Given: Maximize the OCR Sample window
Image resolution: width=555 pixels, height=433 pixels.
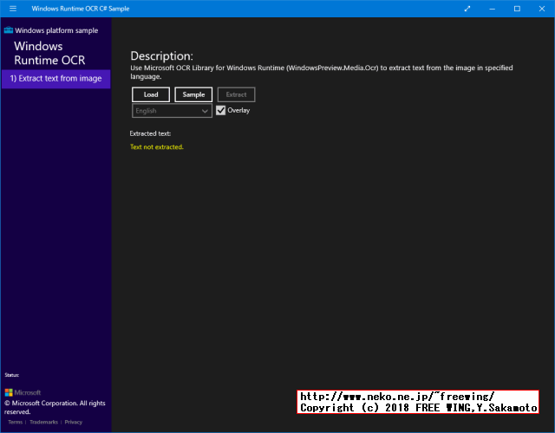Looking at the screenshot, I should coord(517,9).
